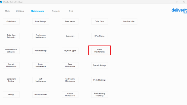Open Colour Maintenance
The width and height of the screenshot is (187, 105).
pos(70,94)
